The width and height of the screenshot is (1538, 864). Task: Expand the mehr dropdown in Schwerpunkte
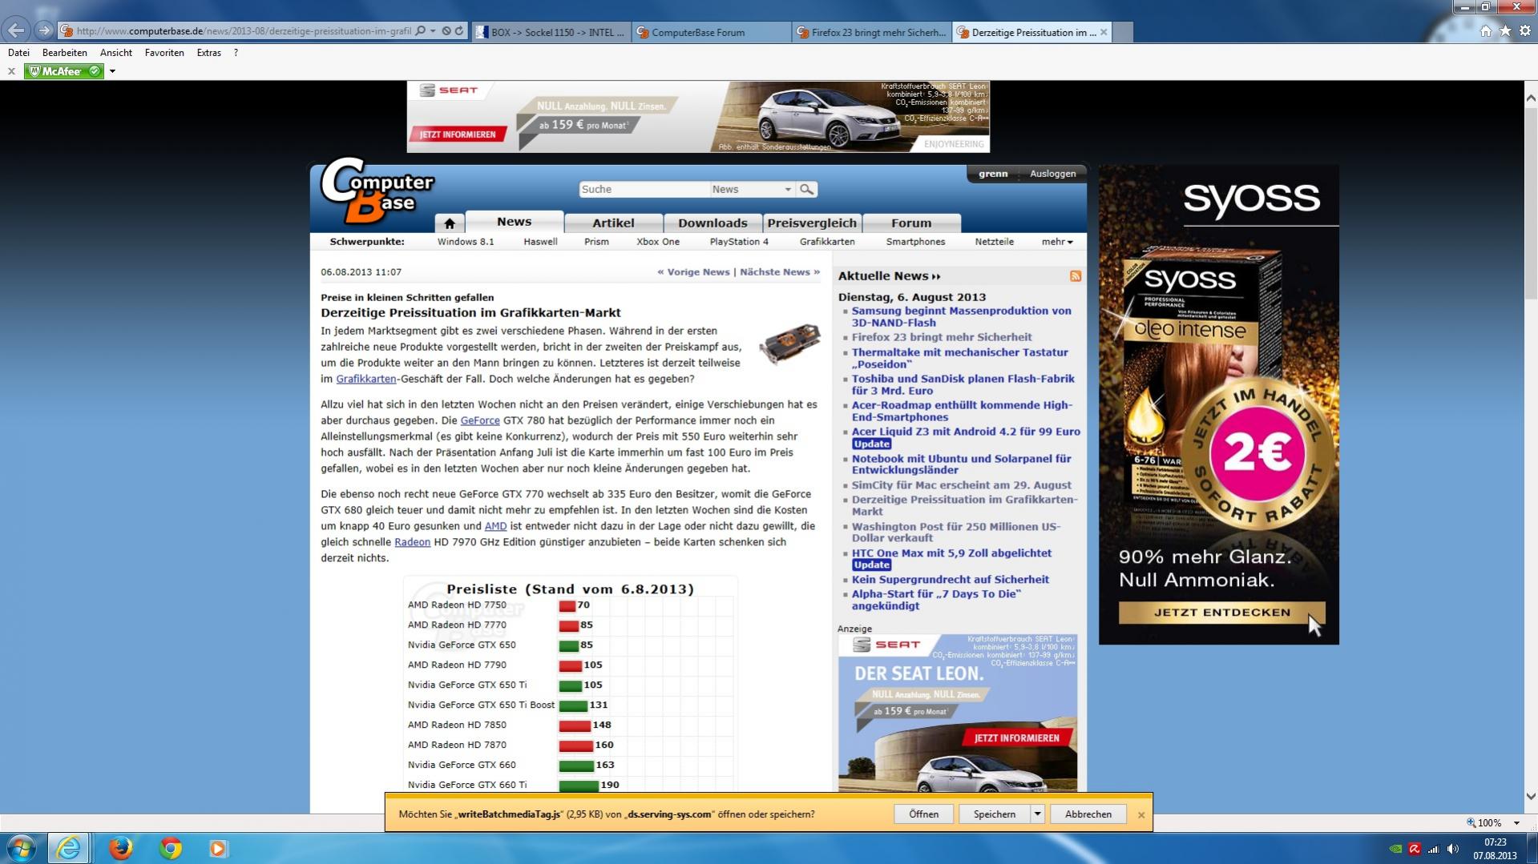click(1057, 242)
